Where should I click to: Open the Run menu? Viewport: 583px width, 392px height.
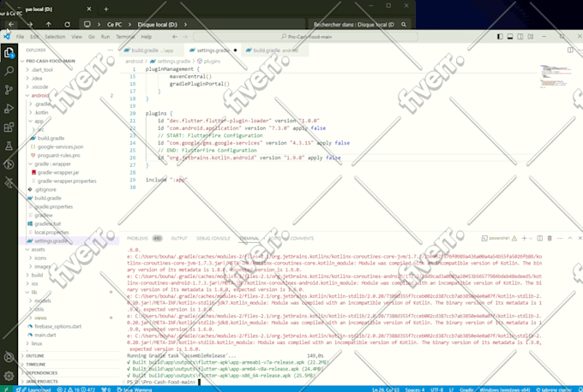coord(105,37)
